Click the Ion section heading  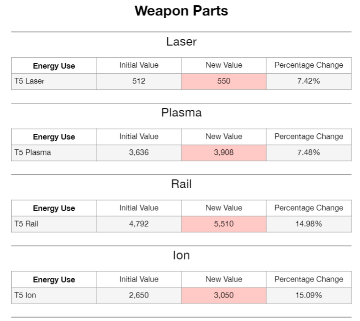click(x=181, y=255)
